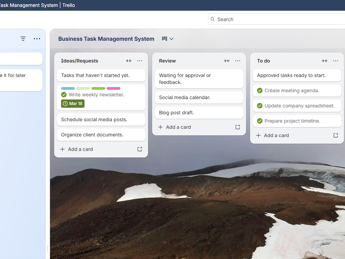345x259 pixels.
Task: Click the pink label on newsletter card
Action: 114,88
